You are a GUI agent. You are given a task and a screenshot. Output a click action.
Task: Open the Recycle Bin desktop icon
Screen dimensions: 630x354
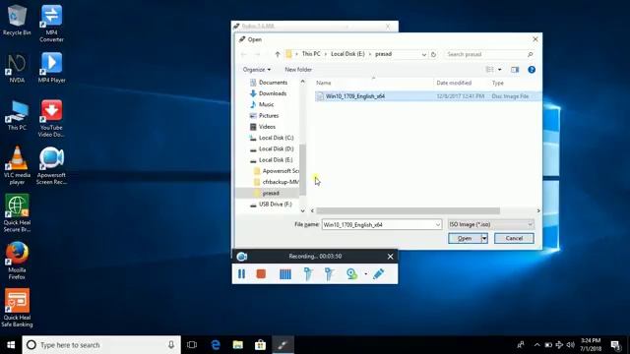[x=17, y=20]
